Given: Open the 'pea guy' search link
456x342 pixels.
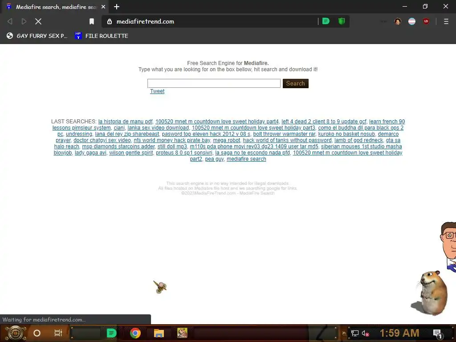Looking at the screenshot, I should click(214, 159).
